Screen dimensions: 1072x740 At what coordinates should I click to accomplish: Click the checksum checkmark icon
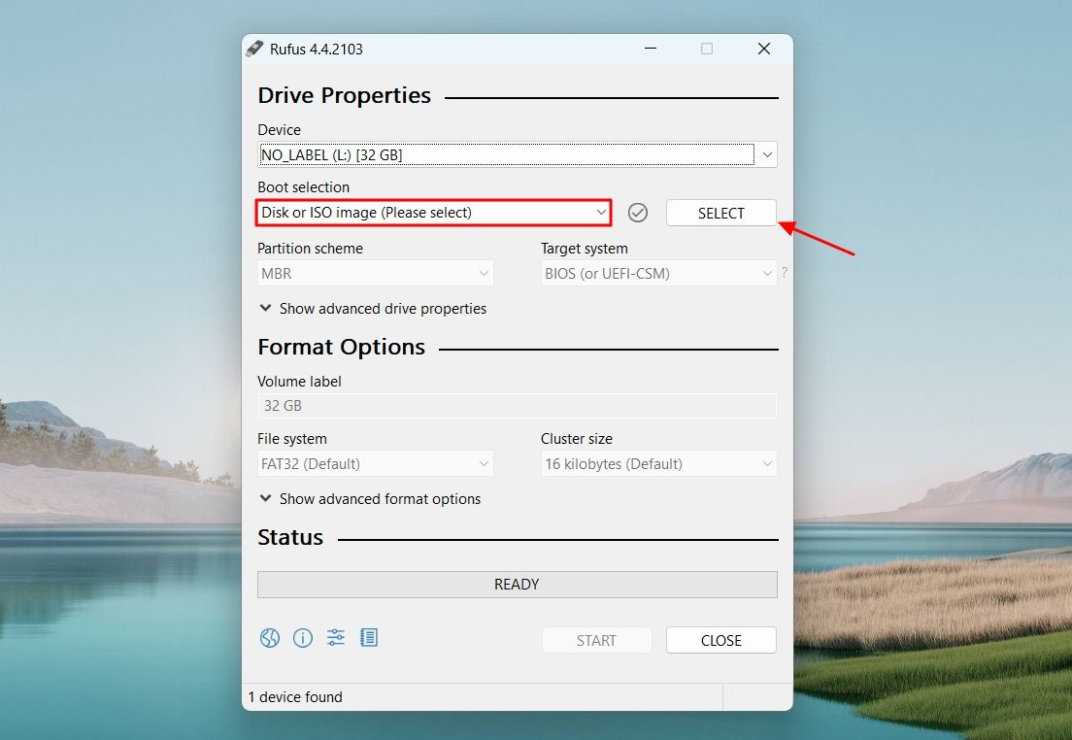[638, 213]
